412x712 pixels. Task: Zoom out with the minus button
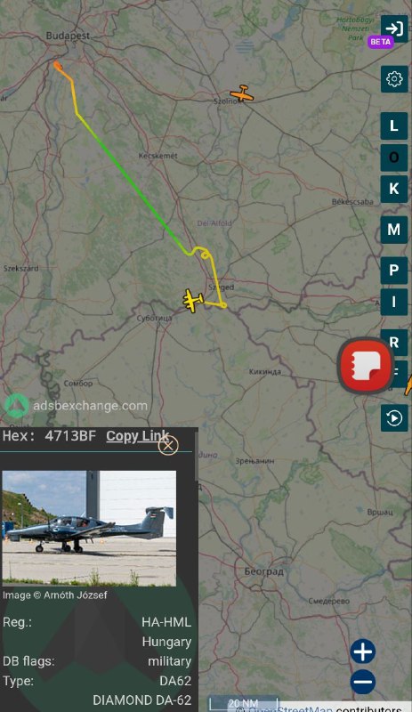click(x=362, y=682)
